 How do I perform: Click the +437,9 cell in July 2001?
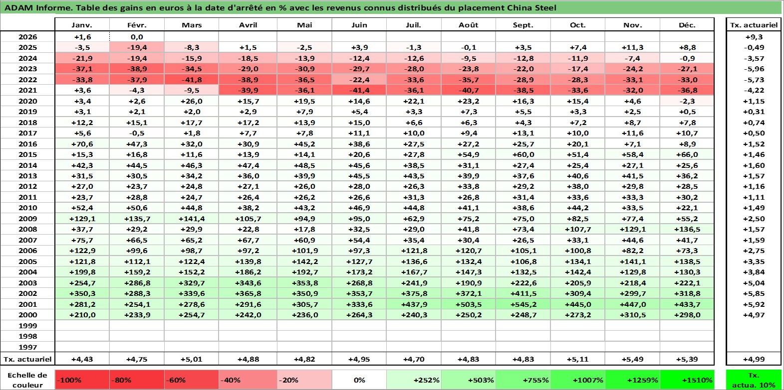[x=414, y=304]
